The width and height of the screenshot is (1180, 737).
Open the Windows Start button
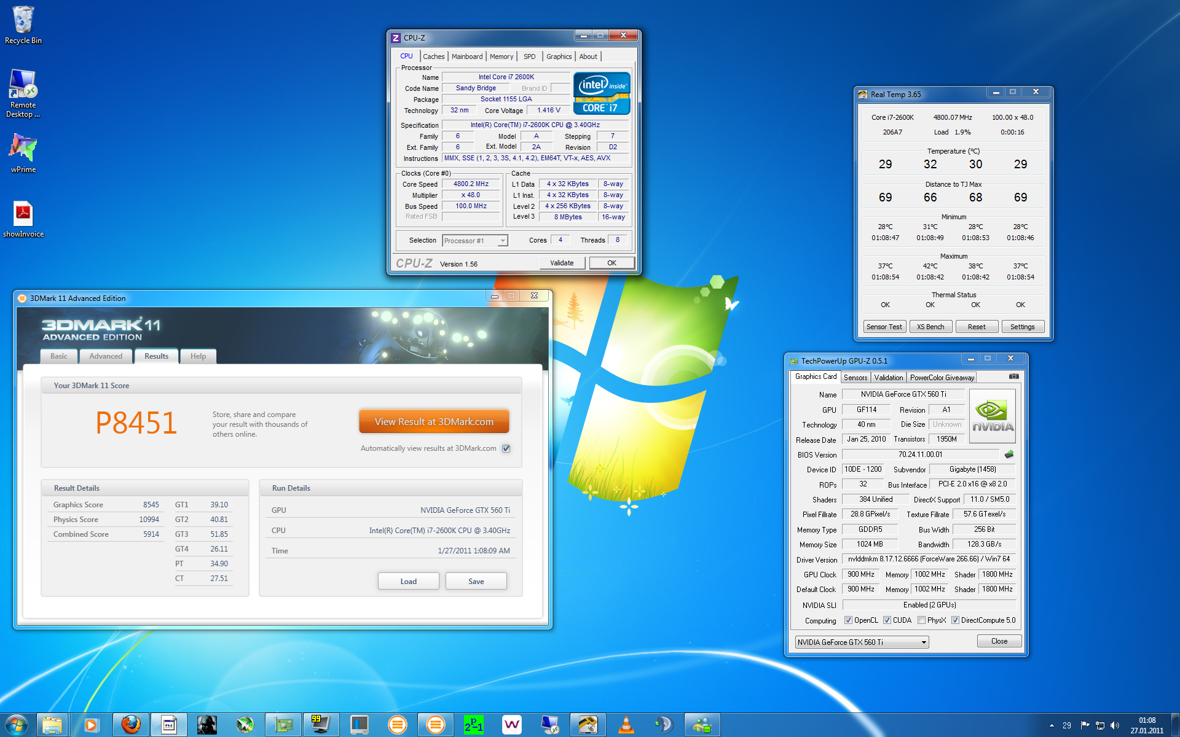(x=16, y=725)
